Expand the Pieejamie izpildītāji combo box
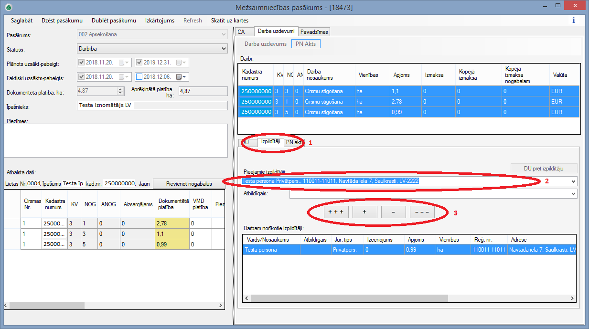The width and height of the screenshot is (589, 329). [x=573, y=181]
